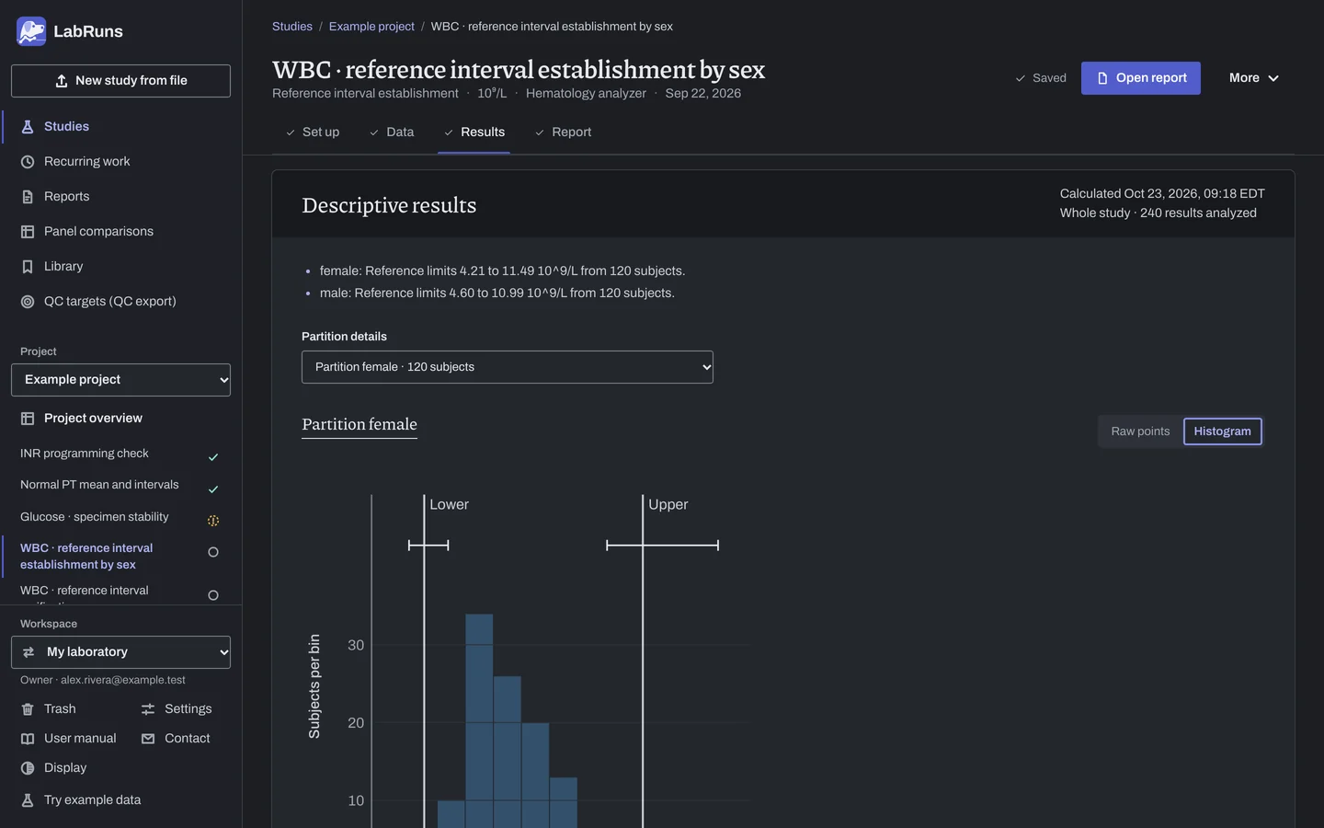This screenshot has width=1324, height=828.
Task: Click the Calculated Oct 23, 2026 timestamp
Action: pos(1162,194)
